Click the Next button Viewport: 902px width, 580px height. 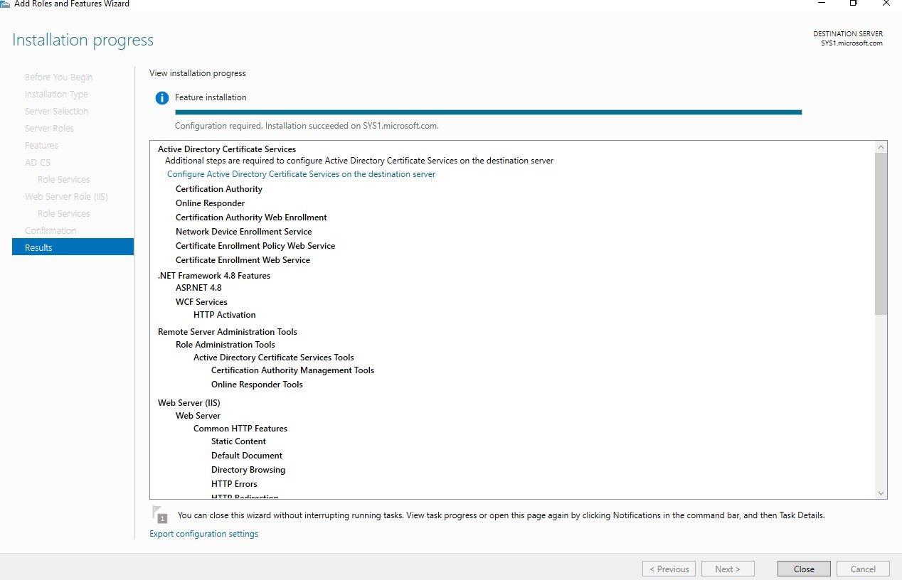pyautogui.click(x=728, y=569)
